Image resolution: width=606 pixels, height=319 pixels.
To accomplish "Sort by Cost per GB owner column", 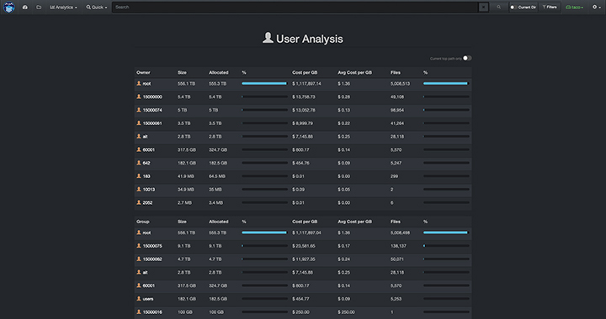I will pos(305,72).
